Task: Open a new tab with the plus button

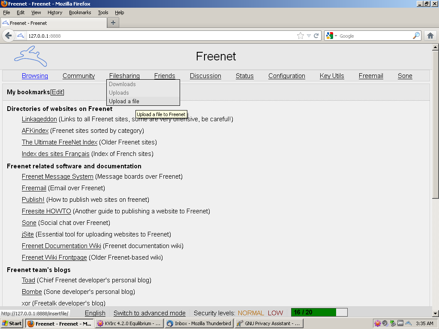Action: [113, 23]
